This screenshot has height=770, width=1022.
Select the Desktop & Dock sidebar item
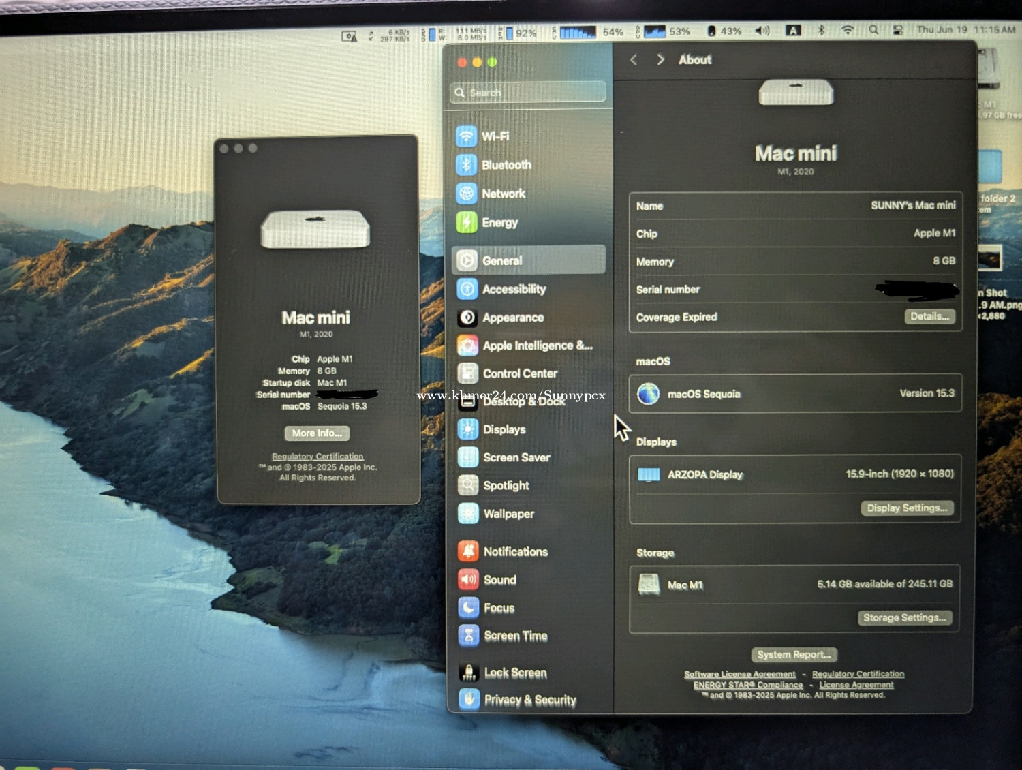[x=529, y=402]
